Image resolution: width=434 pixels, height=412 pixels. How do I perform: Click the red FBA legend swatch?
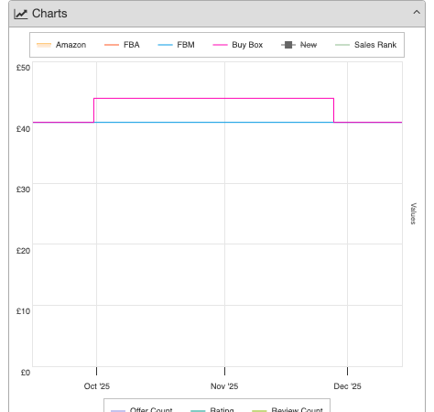(112, 45)
